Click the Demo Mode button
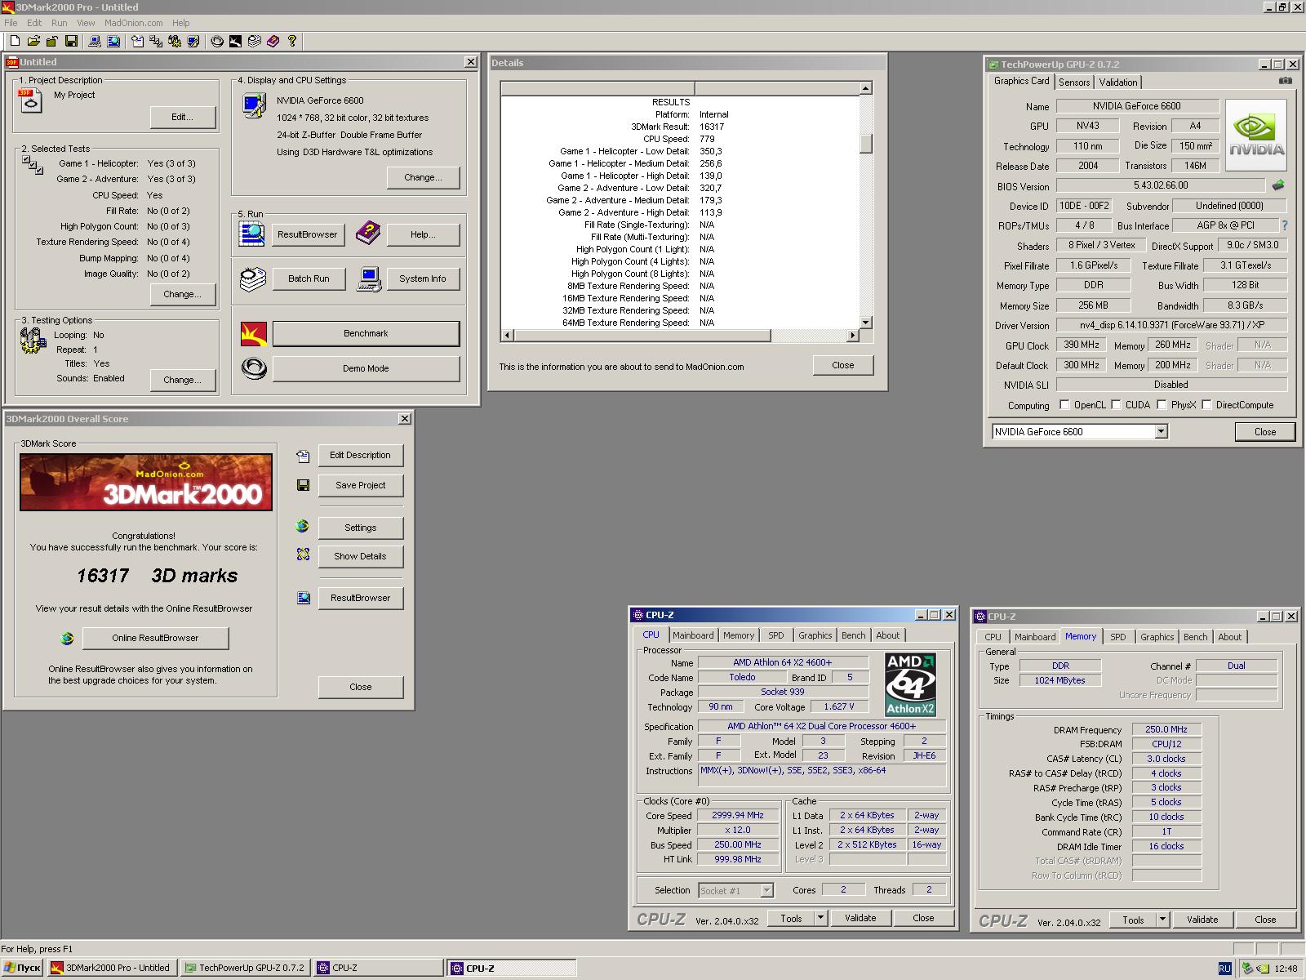1306x980 pixels. click(366, 368)
